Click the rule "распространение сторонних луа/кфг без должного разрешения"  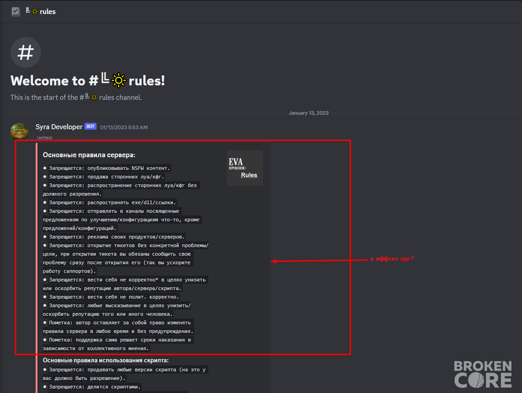point(121,190)
